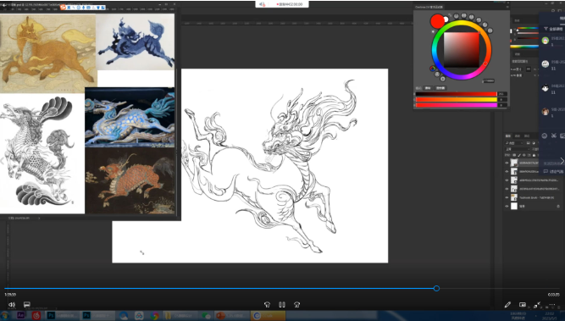The image size is (565, 321).
Task: Click the rewind 10 seconds button
Action: (x=268, y=304)
